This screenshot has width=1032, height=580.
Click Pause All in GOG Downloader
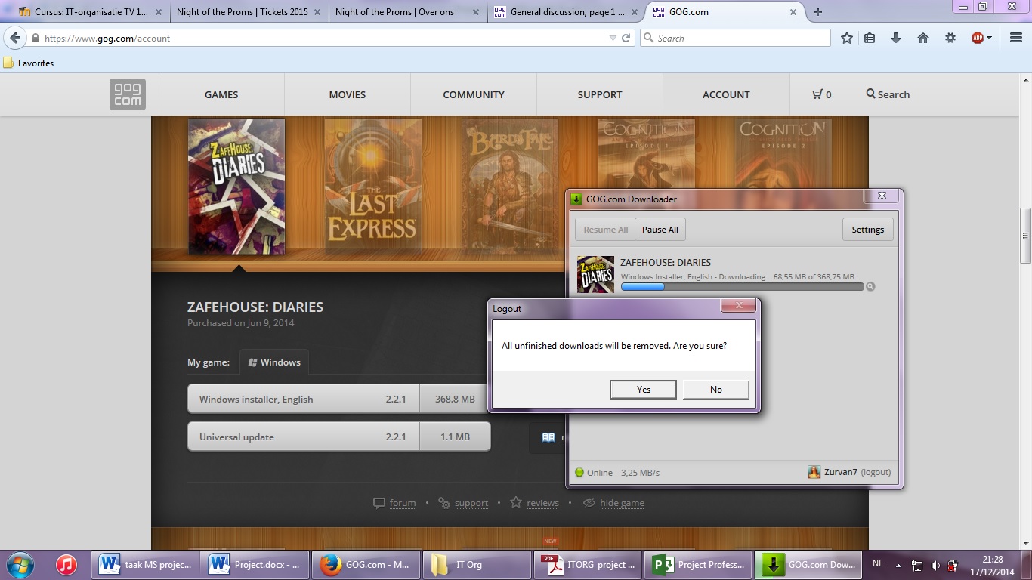[x=660, y=230]
